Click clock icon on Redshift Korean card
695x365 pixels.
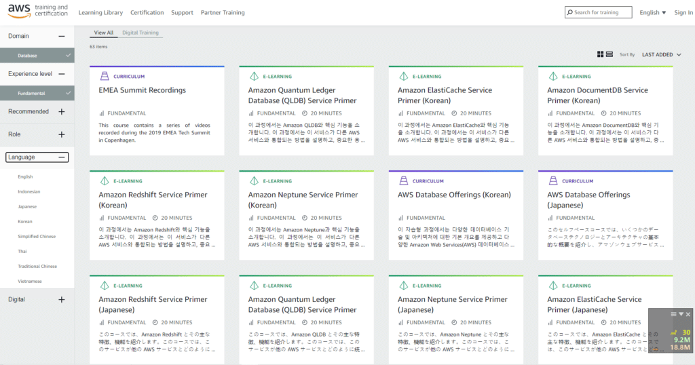[x=155, y=218]
